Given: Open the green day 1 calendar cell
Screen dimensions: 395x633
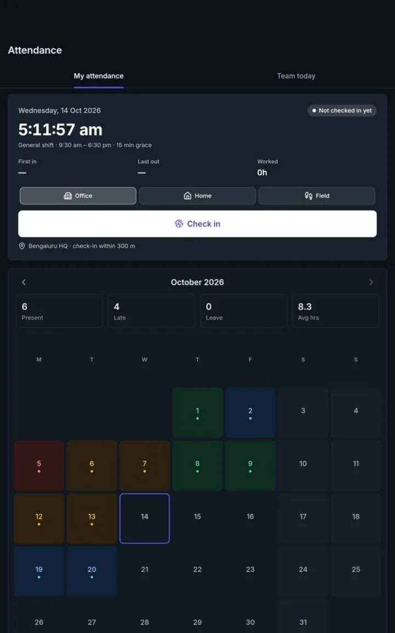Looking at the screenshot, I should click(x=198, y=413).
